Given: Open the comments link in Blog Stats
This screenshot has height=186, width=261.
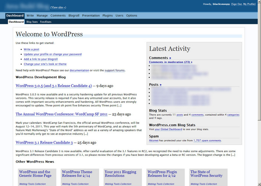Looking at the screenshot, I should (x=198, y=115).
